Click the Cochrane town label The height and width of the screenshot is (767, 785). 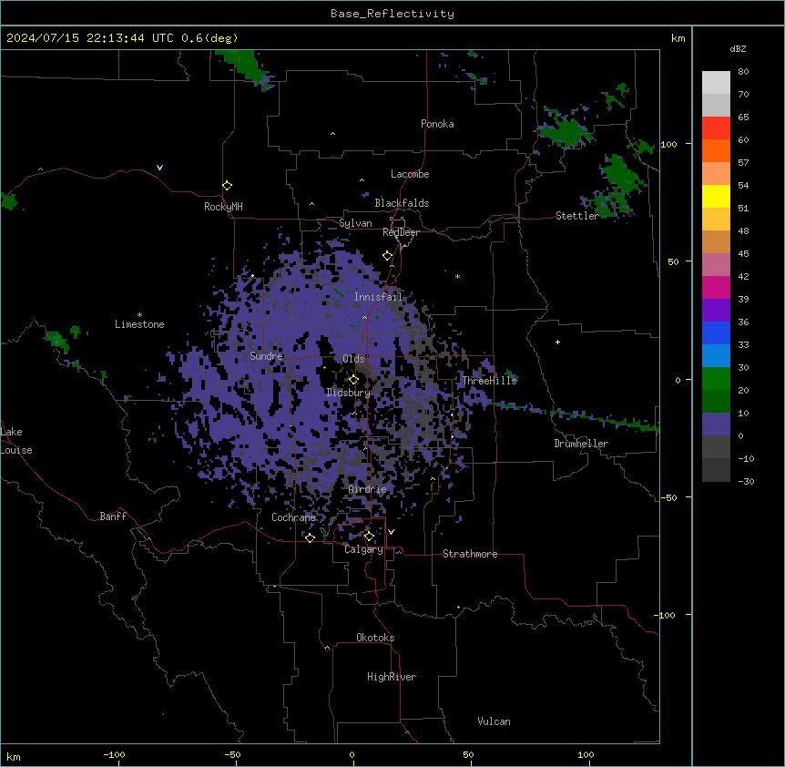coord(293,517)
